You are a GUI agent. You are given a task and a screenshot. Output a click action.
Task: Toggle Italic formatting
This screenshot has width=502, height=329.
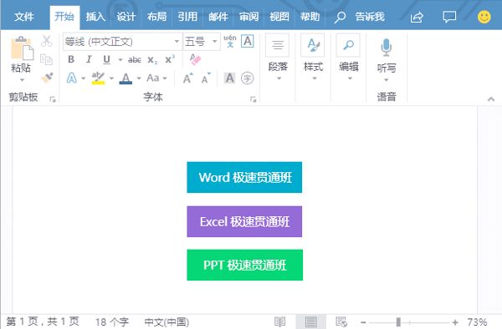click(89, 59)
